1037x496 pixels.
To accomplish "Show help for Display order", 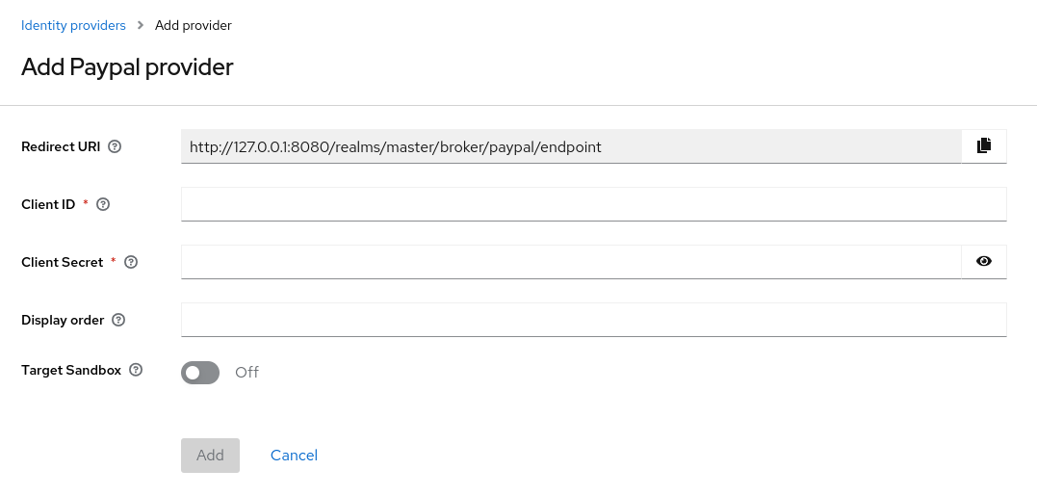I will click(x=118, y=320).
